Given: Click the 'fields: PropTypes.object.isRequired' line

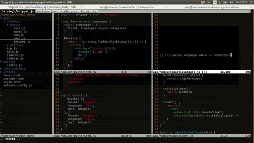Looking at the screenshot, I should [97, 28].
